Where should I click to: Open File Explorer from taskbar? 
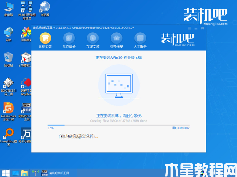click(24, 173)
